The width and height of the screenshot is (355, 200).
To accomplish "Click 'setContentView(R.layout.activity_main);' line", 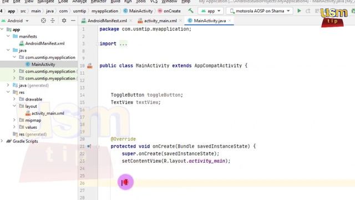I will (176, 161).
